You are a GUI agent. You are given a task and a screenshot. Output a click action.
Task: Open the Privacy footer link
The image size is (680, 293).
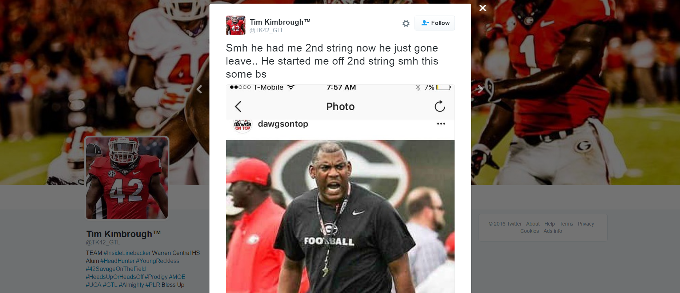586,224
